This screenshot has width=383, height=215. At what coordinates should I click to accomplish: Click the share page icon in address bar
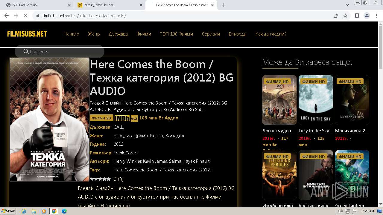pyautogui.click(x=336, y=16)
